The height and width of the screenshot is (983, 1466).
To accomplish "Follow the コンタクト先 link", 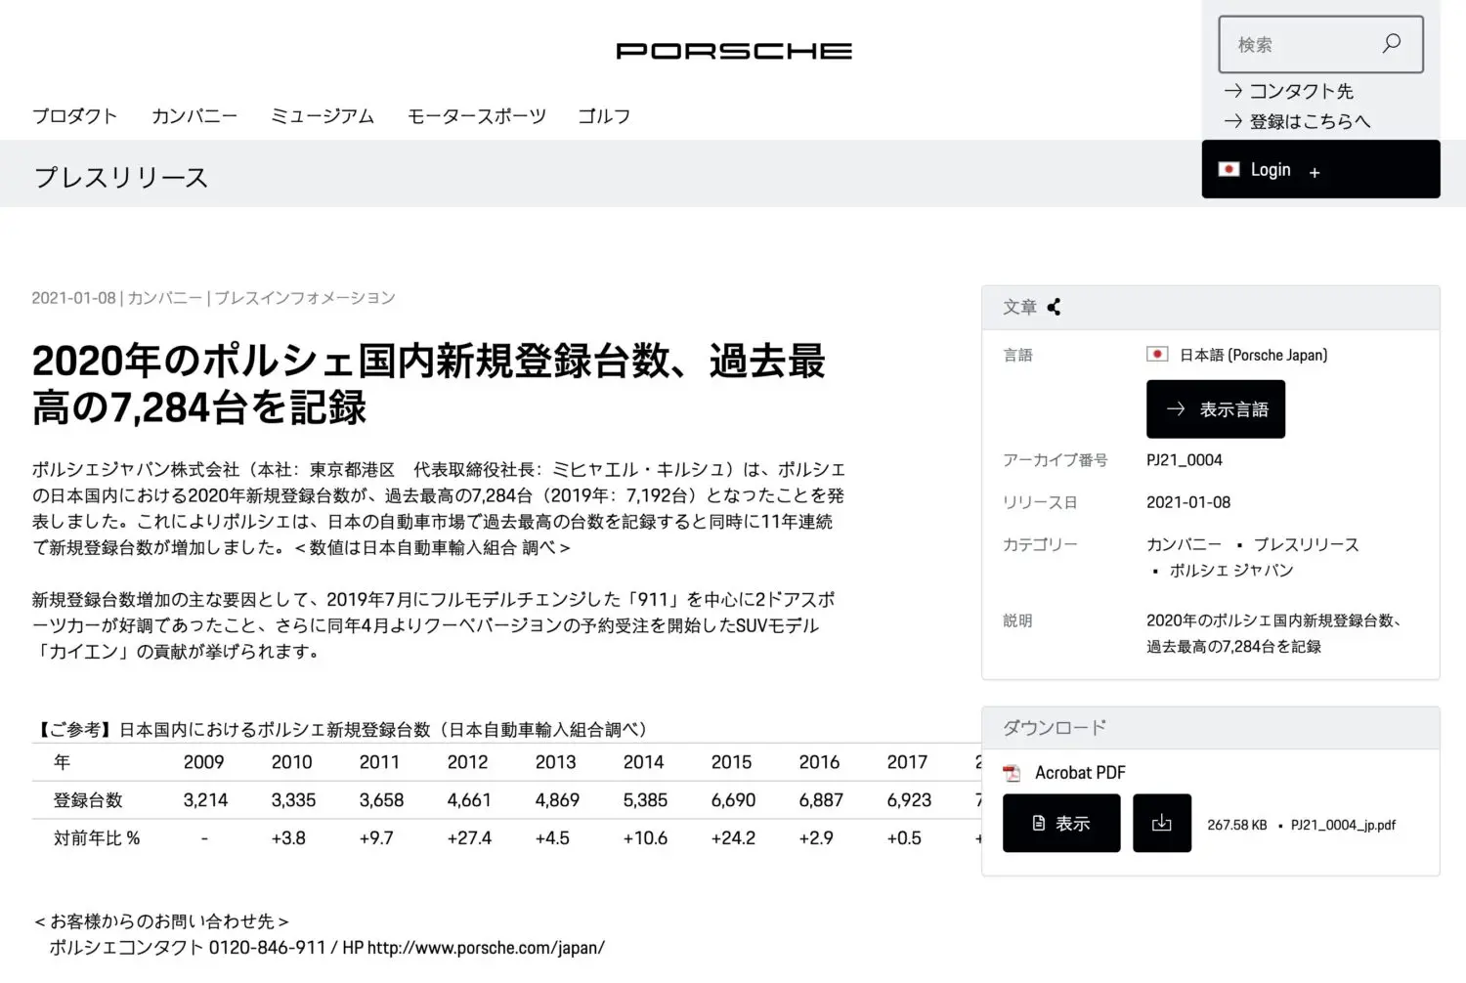I will pos(1300,91).
